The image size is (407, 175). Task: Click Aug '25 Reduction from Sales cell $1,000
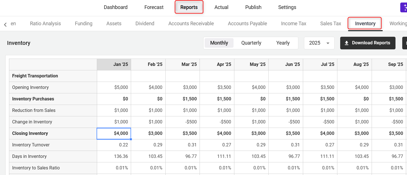[355, 110]
